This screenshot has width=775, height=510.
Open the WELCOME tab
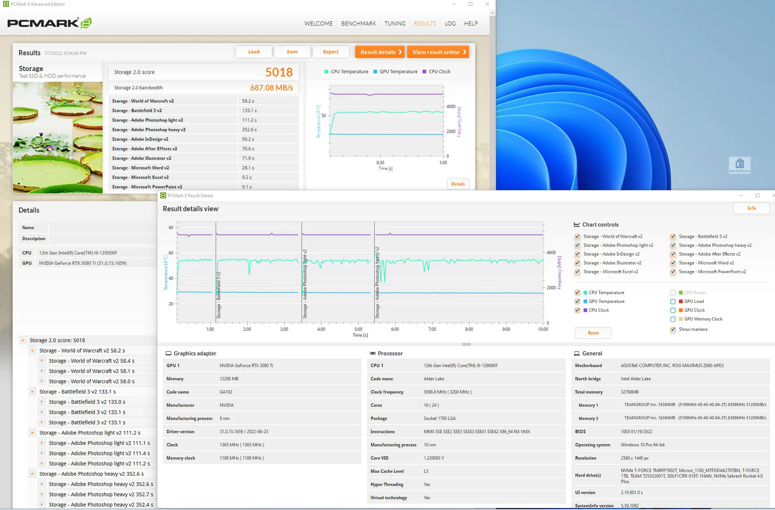tap(318, 24)
